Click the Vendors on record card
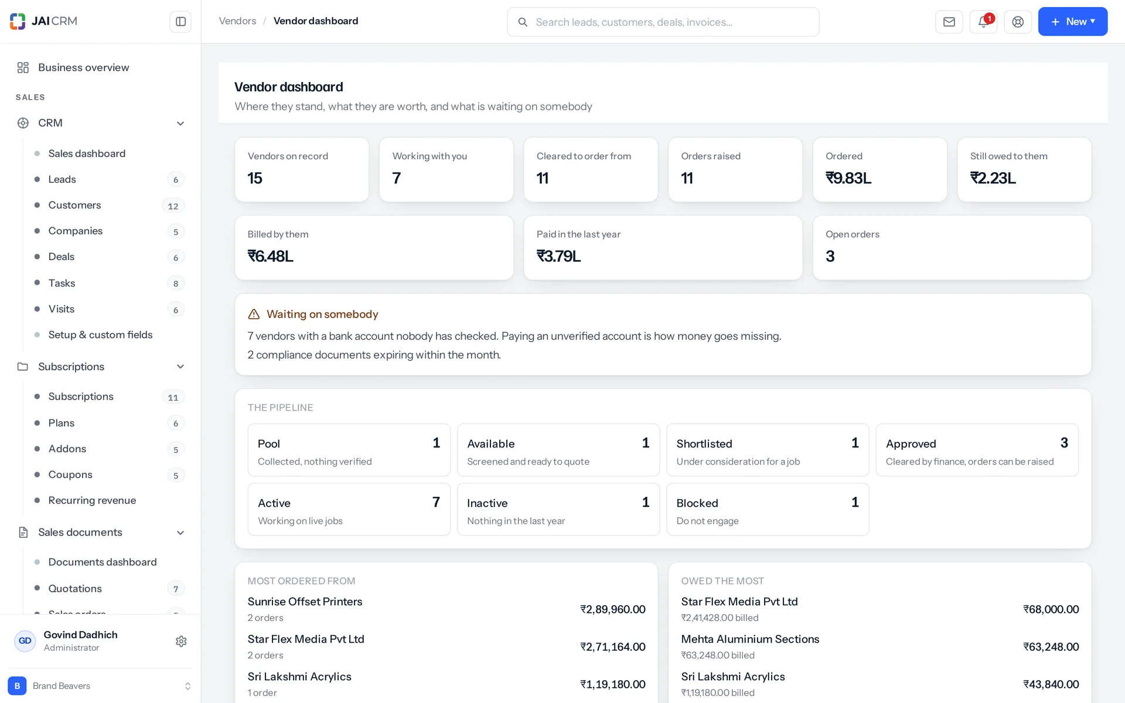 point(302,170)
